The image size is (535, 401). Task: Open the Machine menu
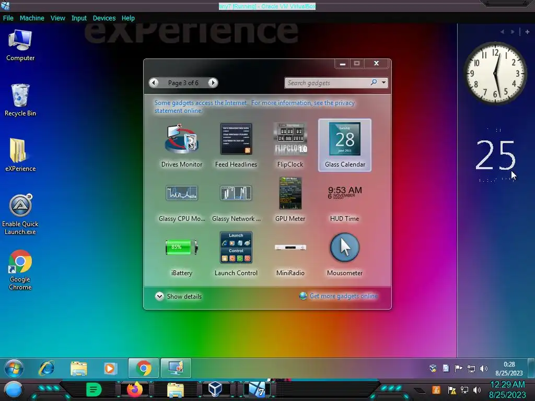click(x=32, y=18)
